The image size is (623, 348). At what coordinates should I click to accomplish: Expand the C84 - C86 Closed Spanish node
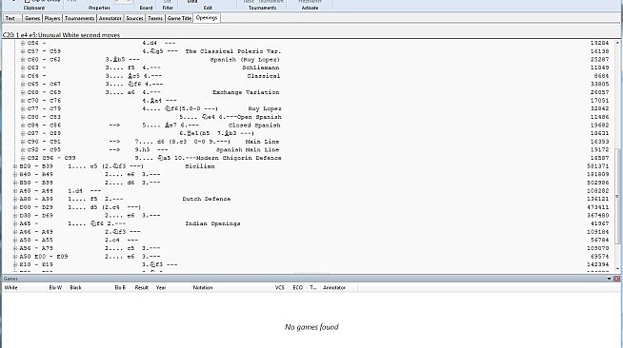(x=23, y=126)
